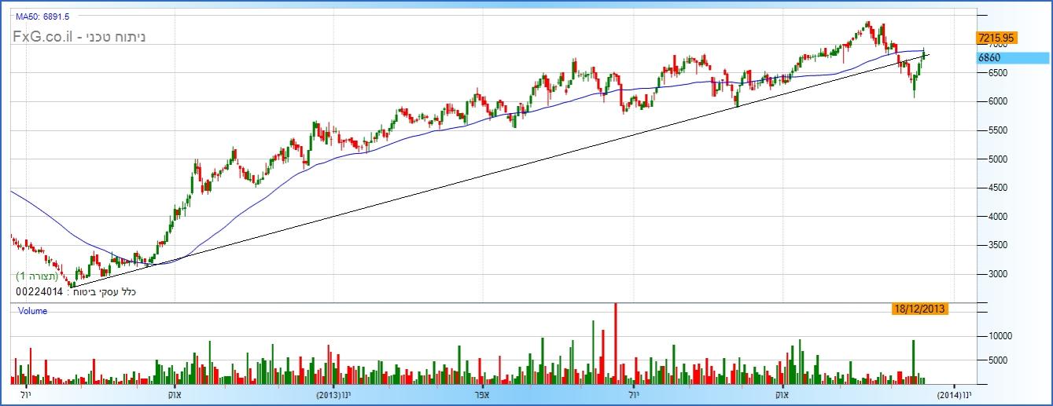The image size is (1053, 406).
Task: Click the orange 18/12/2013 date label
Action: pos(919,309)
